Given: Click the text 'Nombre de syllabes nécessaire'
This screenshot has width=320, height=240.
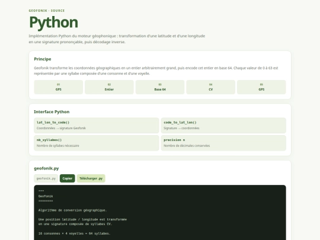Looking at the screenshot, I should 57,146.
